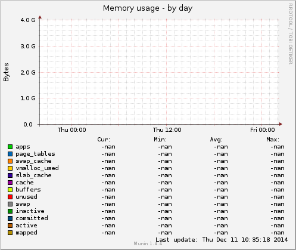The height and width of the screenshot is (250, 296).
Task: Click the unused red legend swatch
Action: point(10,197)
